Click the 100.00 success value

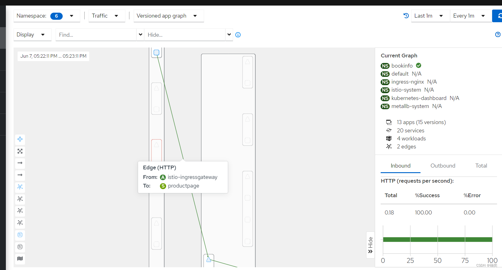(423, 213)
